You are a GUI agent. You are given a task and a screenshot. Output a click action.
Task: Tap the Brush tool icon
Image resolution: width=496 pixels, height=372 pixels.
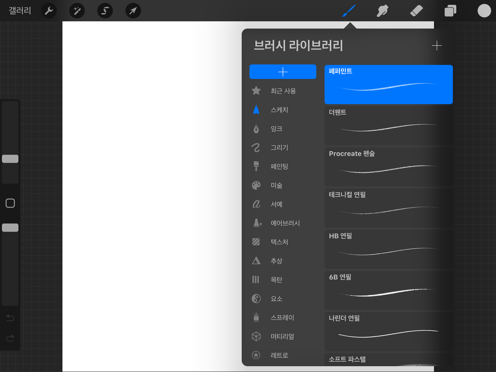(x=349, y=11)
